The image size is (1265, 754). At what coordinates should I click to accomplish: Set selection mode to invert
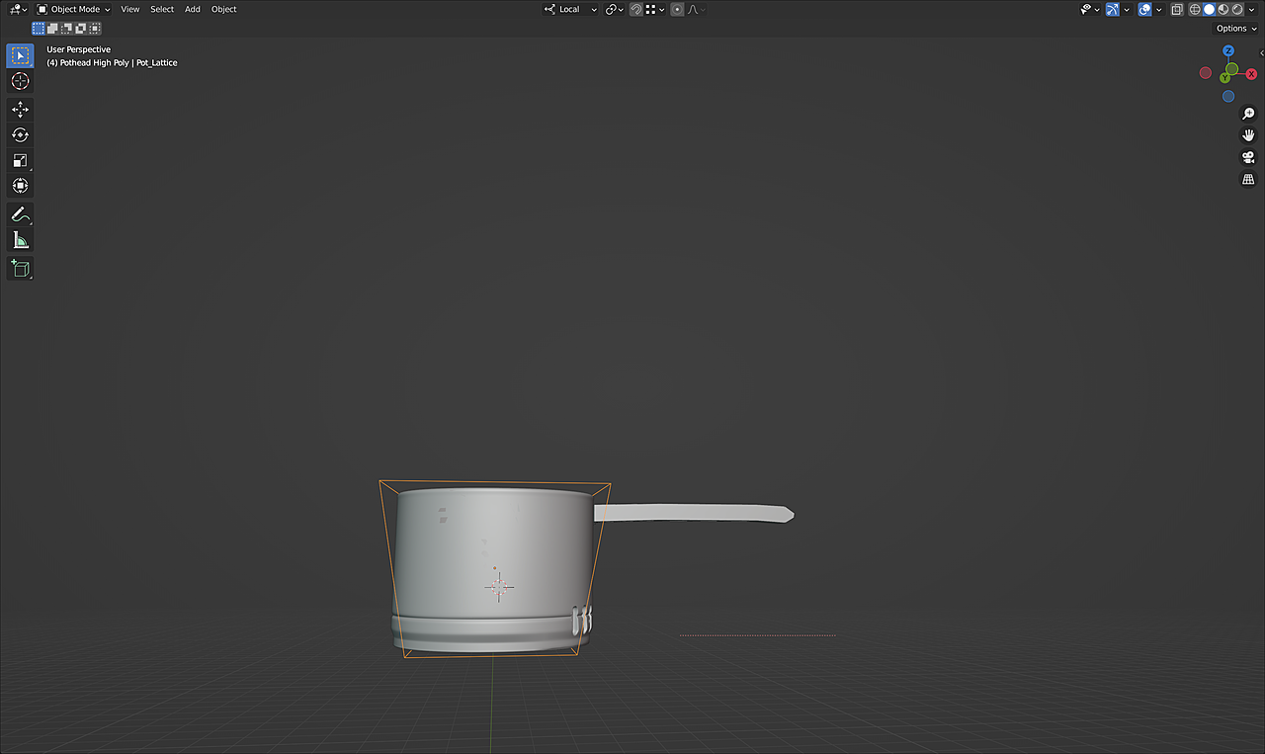click(x=81, y=28)
